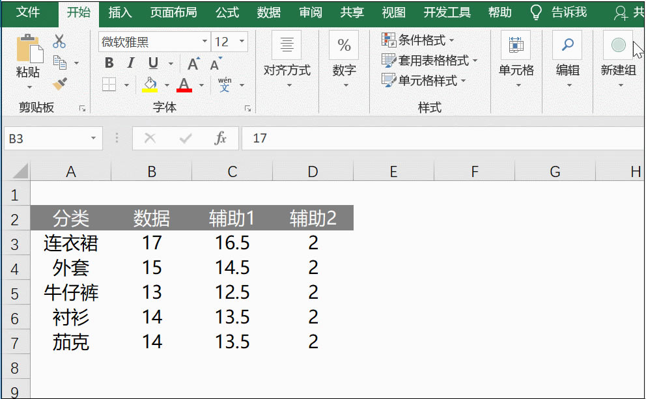Image resolution: width=646 pixels, height=399 pixels.
Task: Switch to the 数据 ribbon tab
Action: 268,12
